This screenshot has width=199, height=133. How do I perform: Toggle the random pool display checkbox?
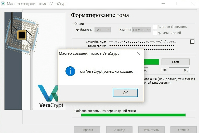(192, 42)
